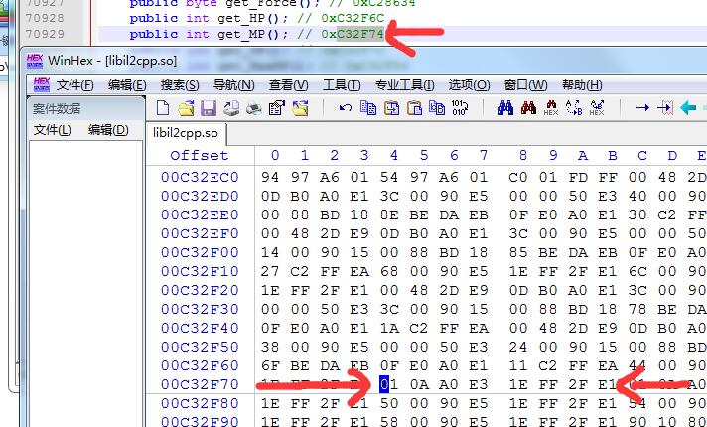Click the column A header in hex view
The width and height of the screenshot is (707, 427).
point(583,156)
